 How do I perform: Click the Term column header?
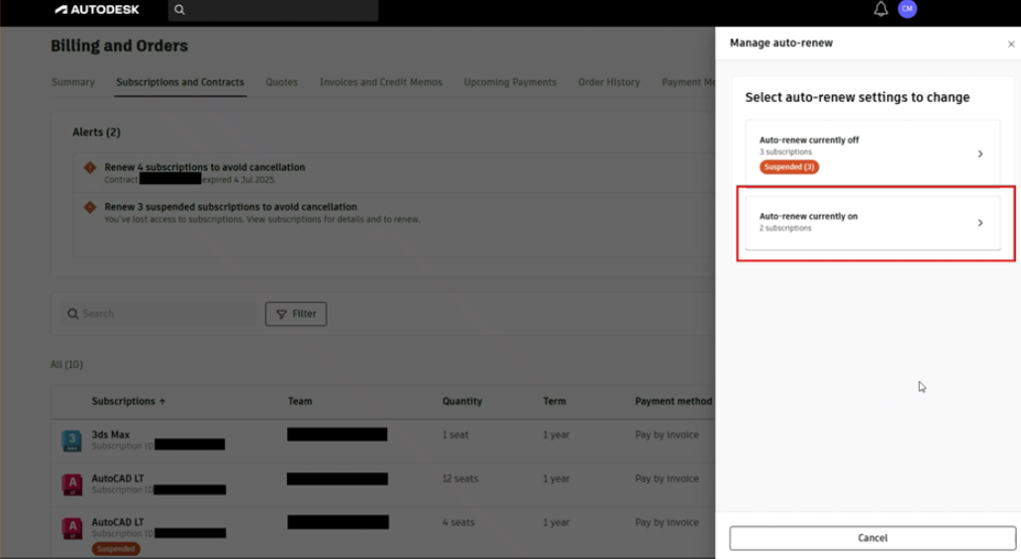click(x=555, y=401)
